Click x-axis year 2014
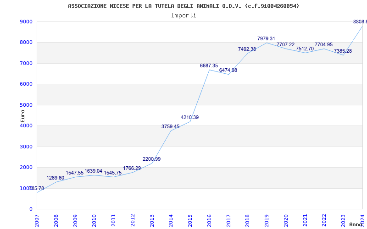 pos(171,220)
